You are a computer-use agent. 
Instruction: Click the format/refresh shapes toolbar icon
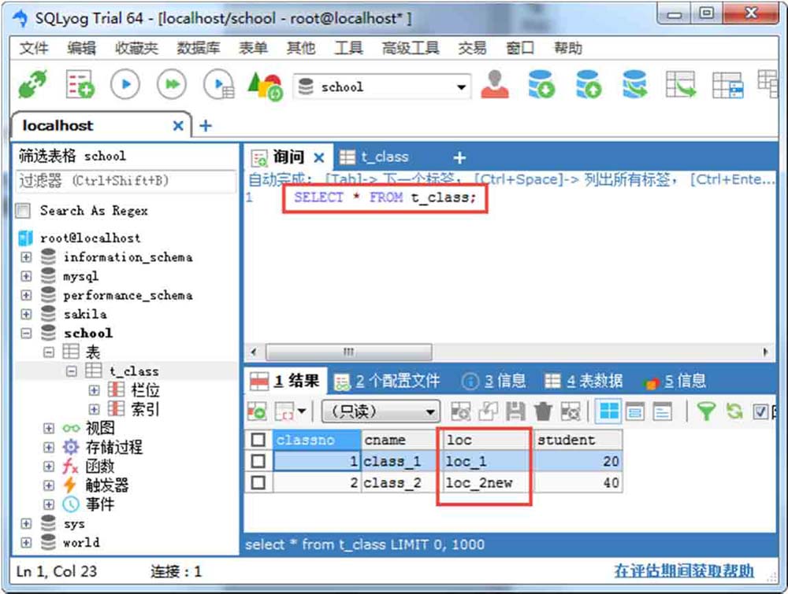265,85
